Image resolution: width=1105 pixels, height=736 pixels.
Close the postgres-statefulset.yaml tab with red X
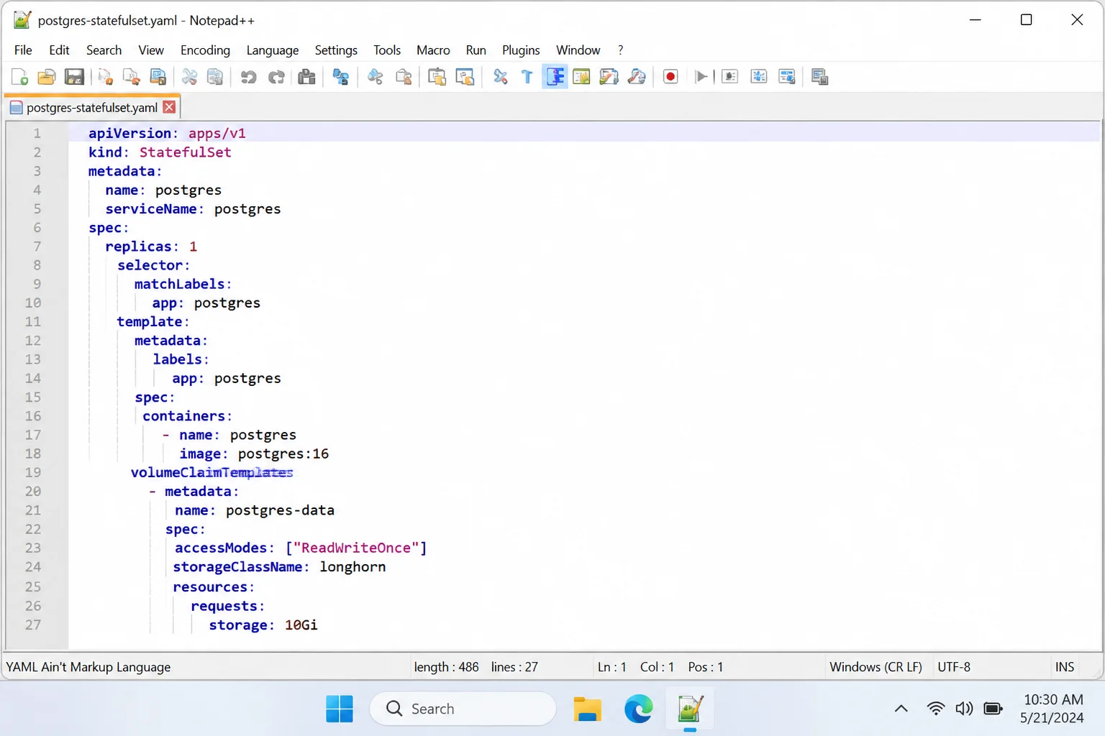[x=169, y=107]
